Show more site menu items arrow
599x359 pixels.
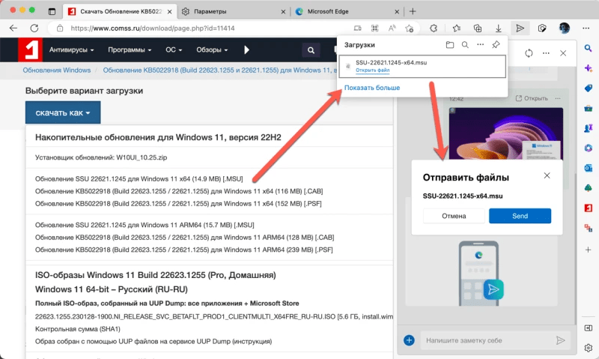(246, 49)
